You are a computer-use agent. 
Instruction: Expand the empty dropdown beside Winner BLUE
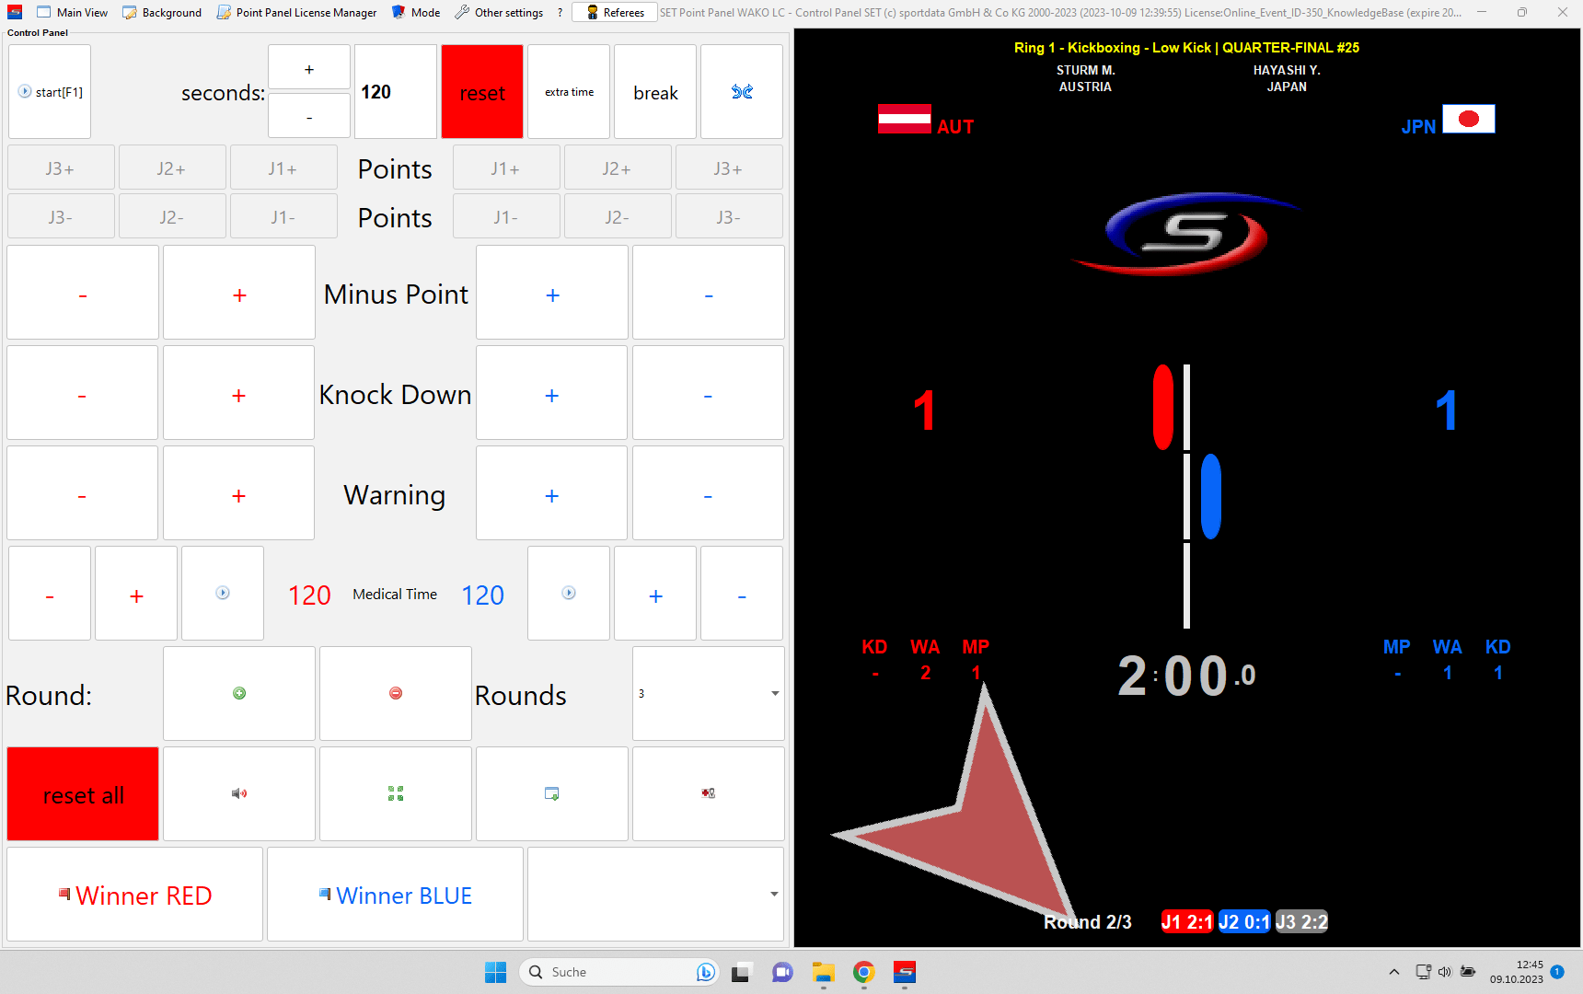point(655,894)
